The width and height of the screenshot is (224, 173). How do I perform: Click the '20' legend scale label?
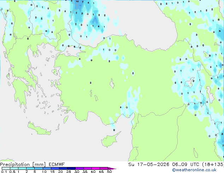click(60, 172)
